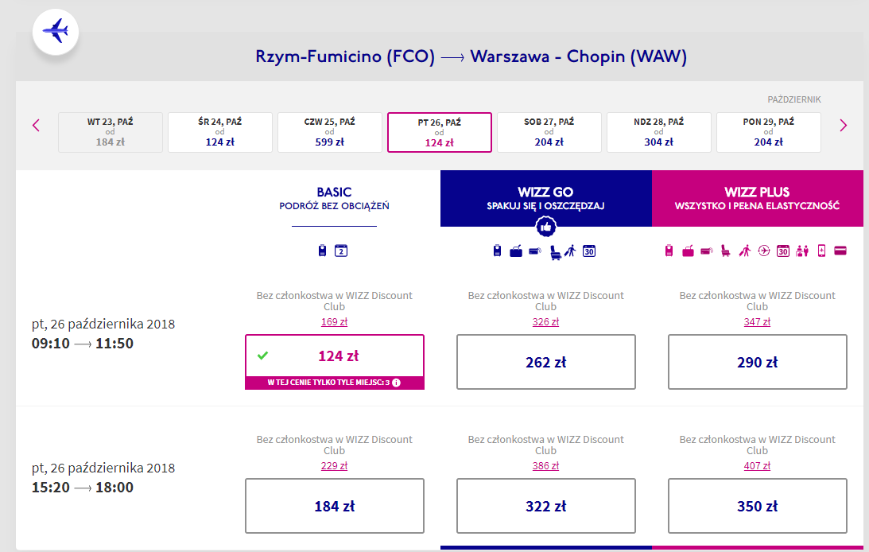Click WIZZ PLUS seat selection icon
Screen dimensions: 869x552
pos(725,251)
